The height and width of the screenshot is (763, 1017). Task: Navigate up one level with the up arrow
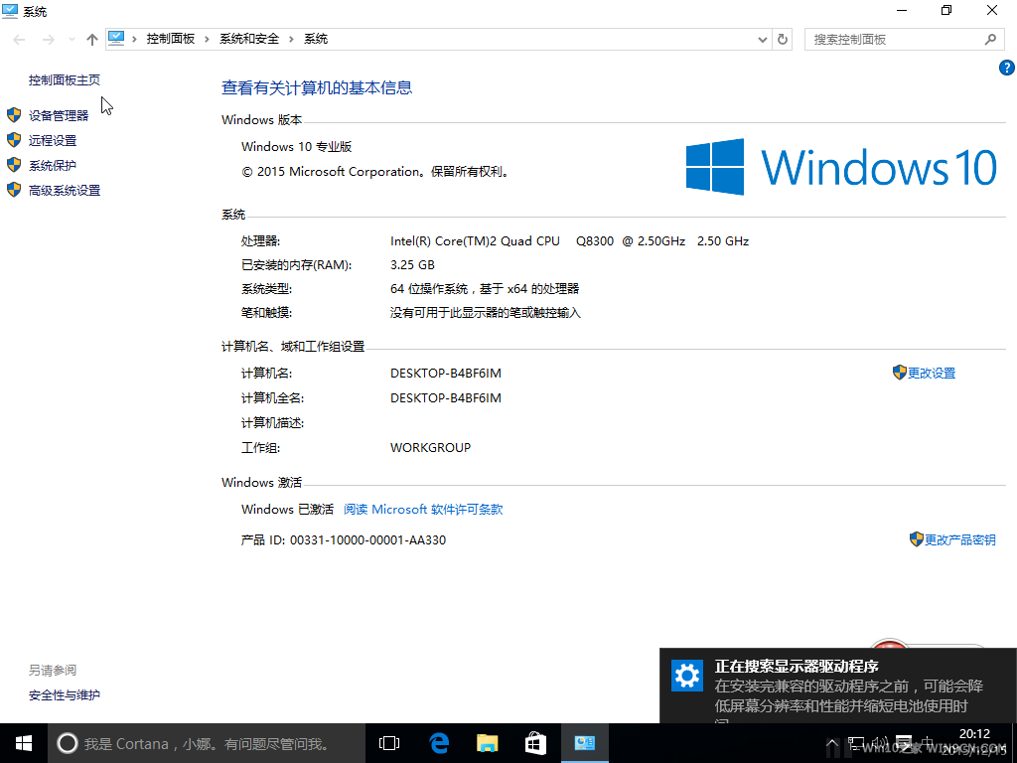click(91, 39)
